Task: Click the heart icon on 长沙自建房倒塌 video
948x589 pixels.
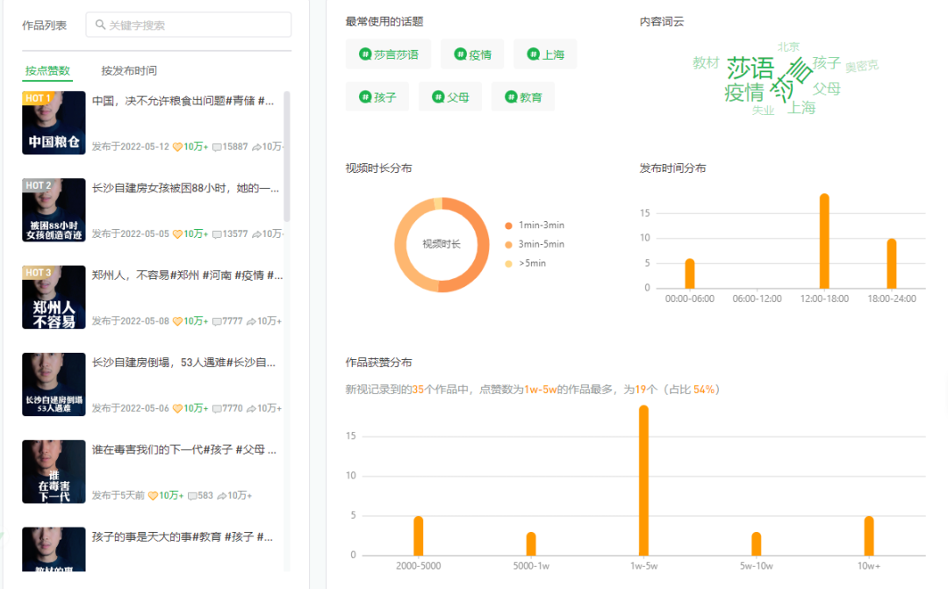Action: coord(176,409)
